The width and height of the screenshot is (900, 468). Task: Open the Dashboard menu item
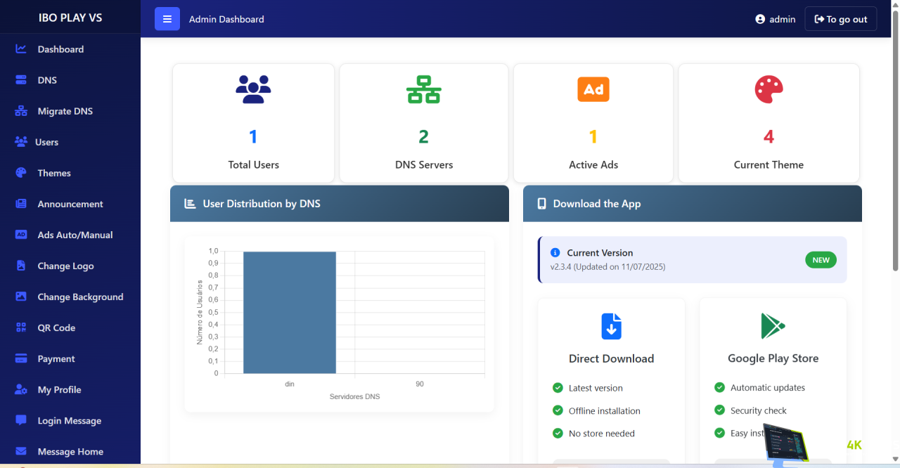60,49
